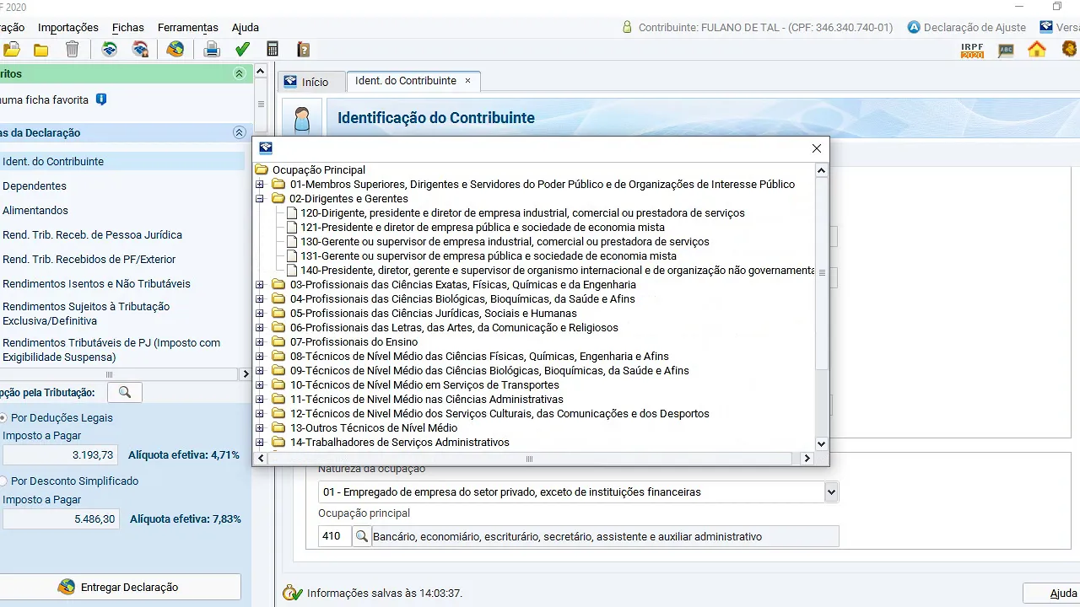
Task: Click the Ajuda button at bottom right
Action: tap(1051, 594)
